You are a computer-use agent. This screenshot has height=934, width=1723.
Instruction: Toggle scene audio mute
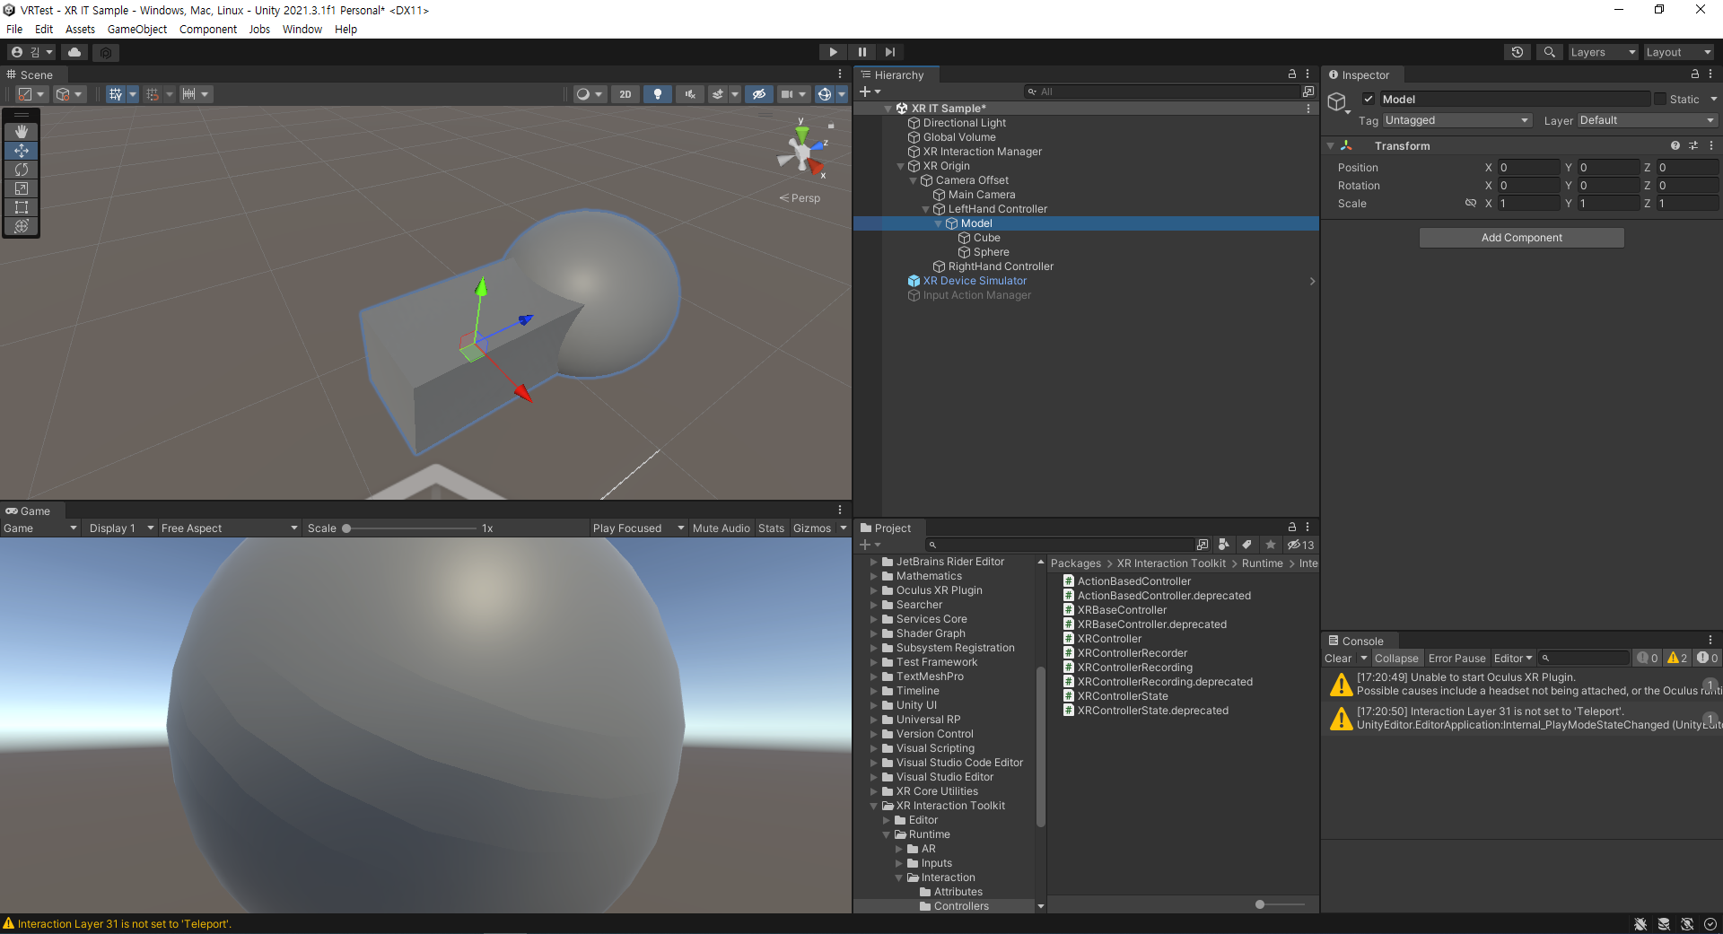[x=690, y=94]
